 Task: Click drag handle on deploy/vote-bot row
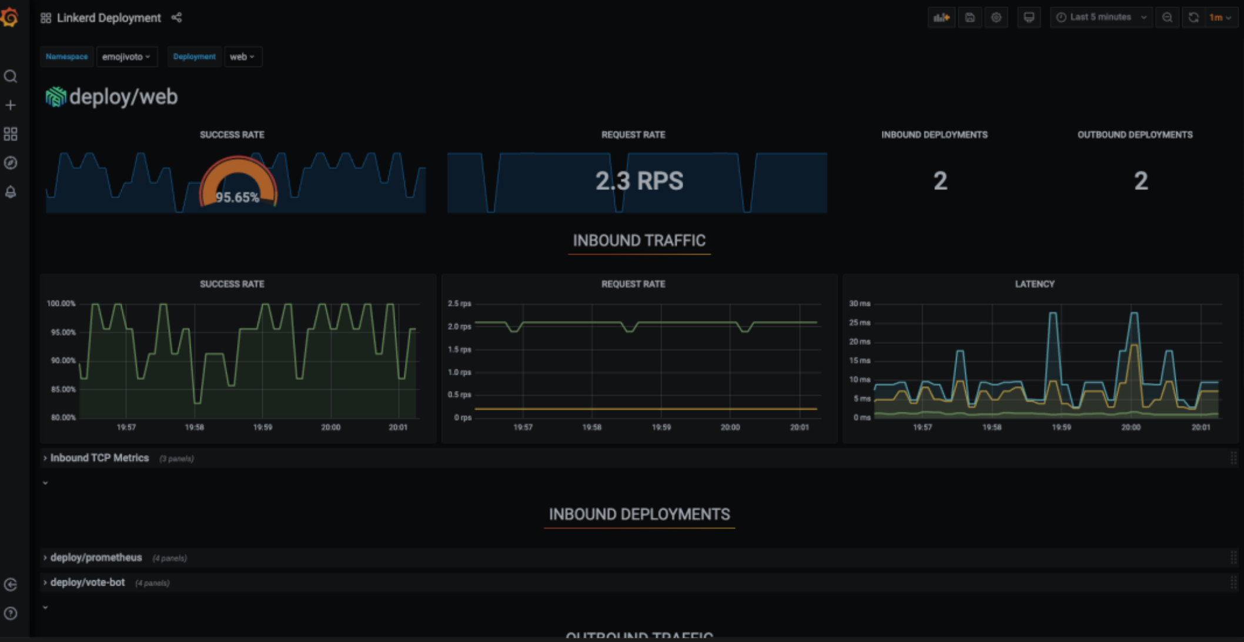coord(1233,583)
